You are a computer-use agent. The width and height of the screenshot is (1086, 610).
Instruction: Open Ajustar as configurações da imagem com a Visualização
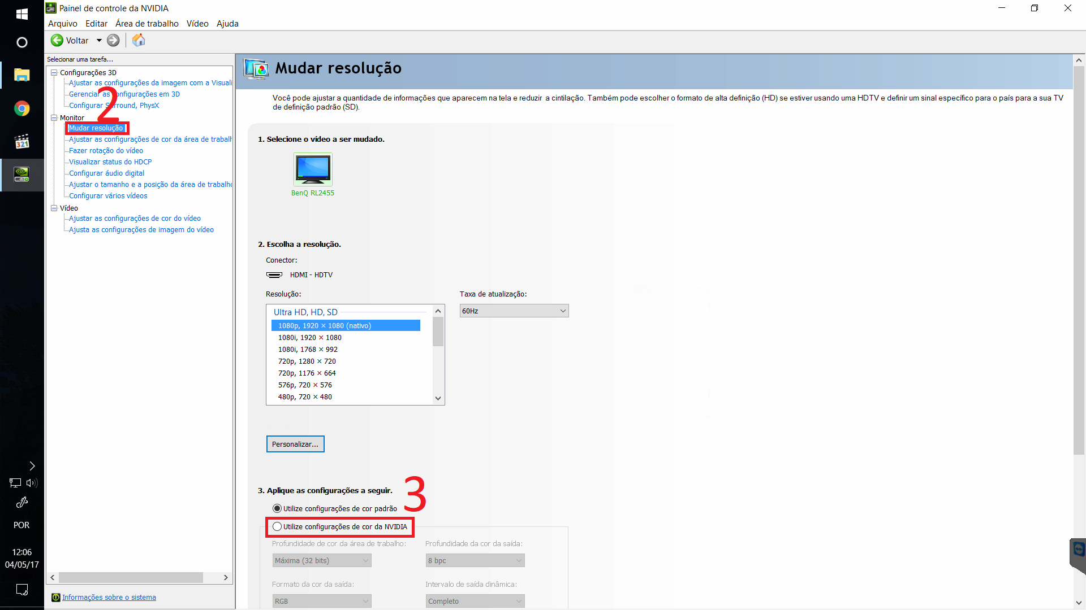click(x=150, y=83)
